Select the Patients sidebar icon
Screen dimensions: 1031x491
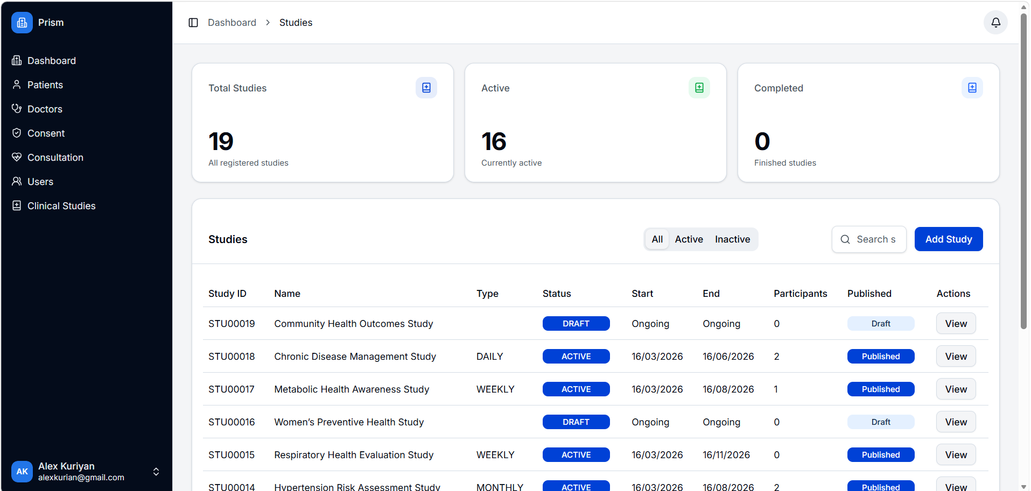pos(17,84)
